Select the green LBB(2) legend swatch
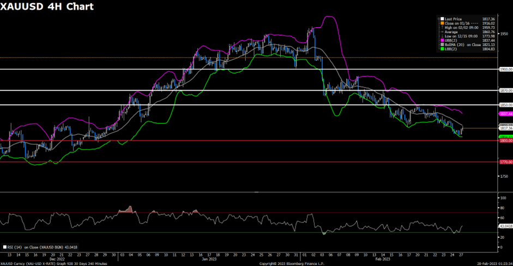 pos(443,49)
